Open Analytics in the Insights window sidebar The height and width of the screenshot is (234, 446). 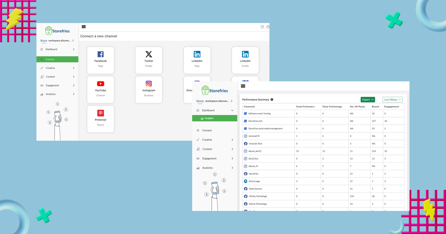[x=208, y=168]
